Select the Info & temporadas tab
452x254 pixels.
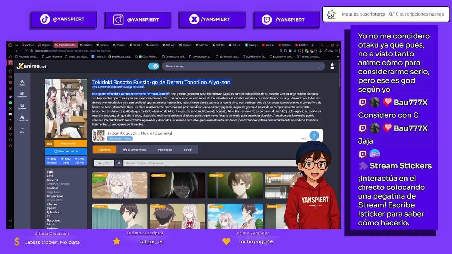tap(134, 150)
